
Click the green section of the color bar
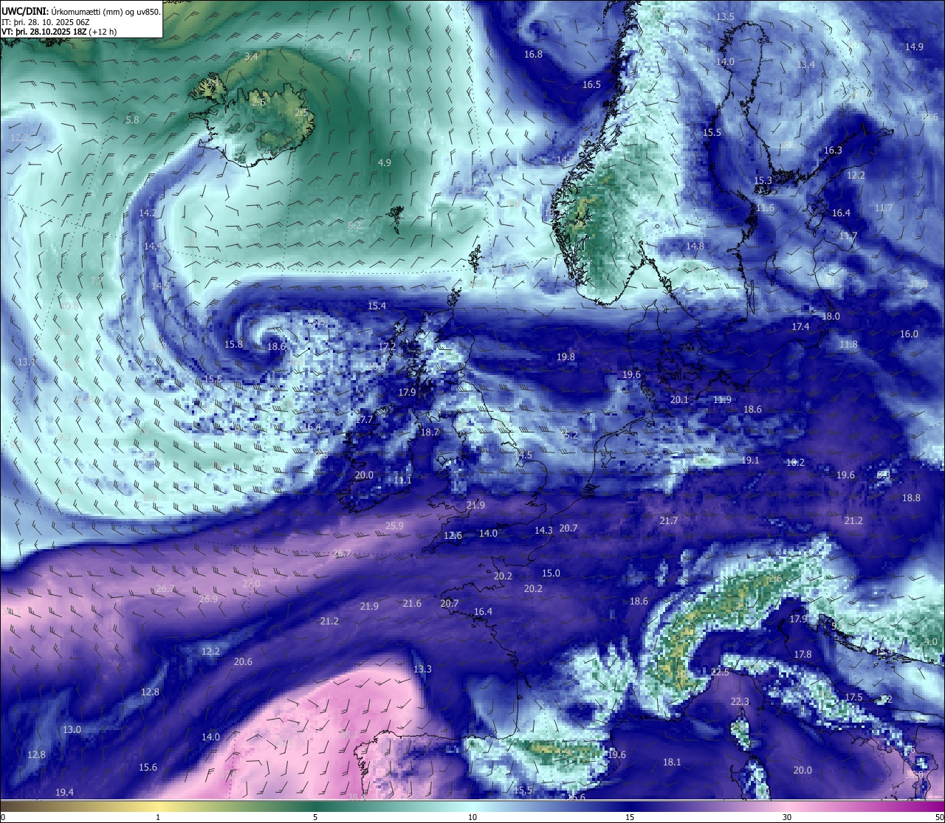[x=315, y=806]
